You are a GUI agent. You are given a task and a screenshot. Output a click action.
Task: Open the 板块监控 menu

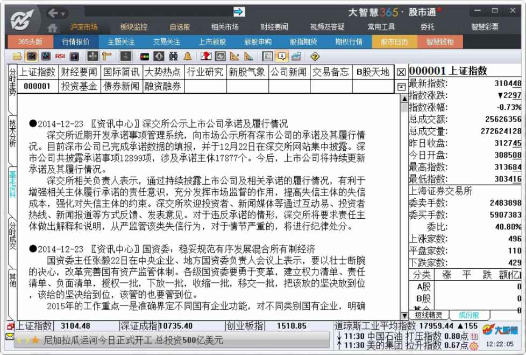pos(134,27)
